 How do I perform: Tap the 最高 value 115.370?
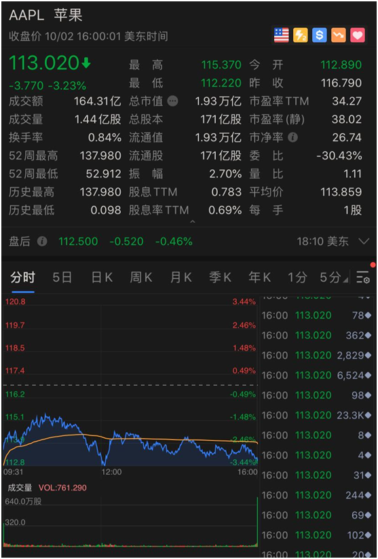click(221, 65)
